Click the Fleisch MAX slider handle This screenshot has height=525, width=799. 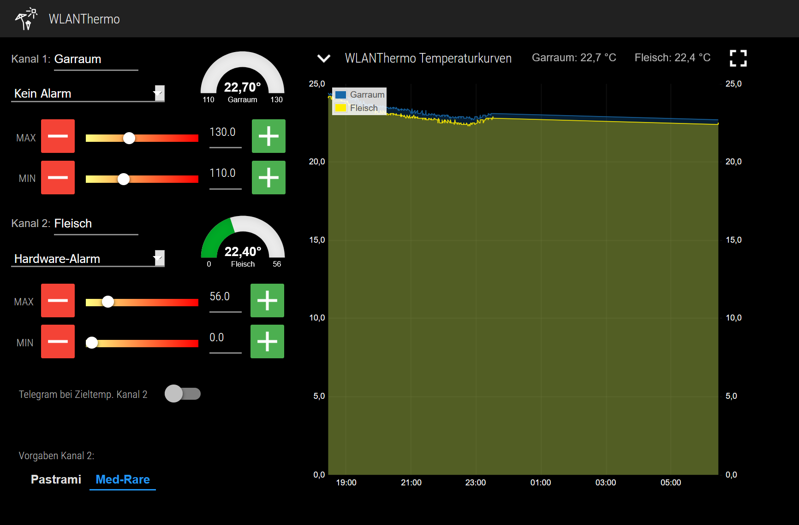point(108,302)
